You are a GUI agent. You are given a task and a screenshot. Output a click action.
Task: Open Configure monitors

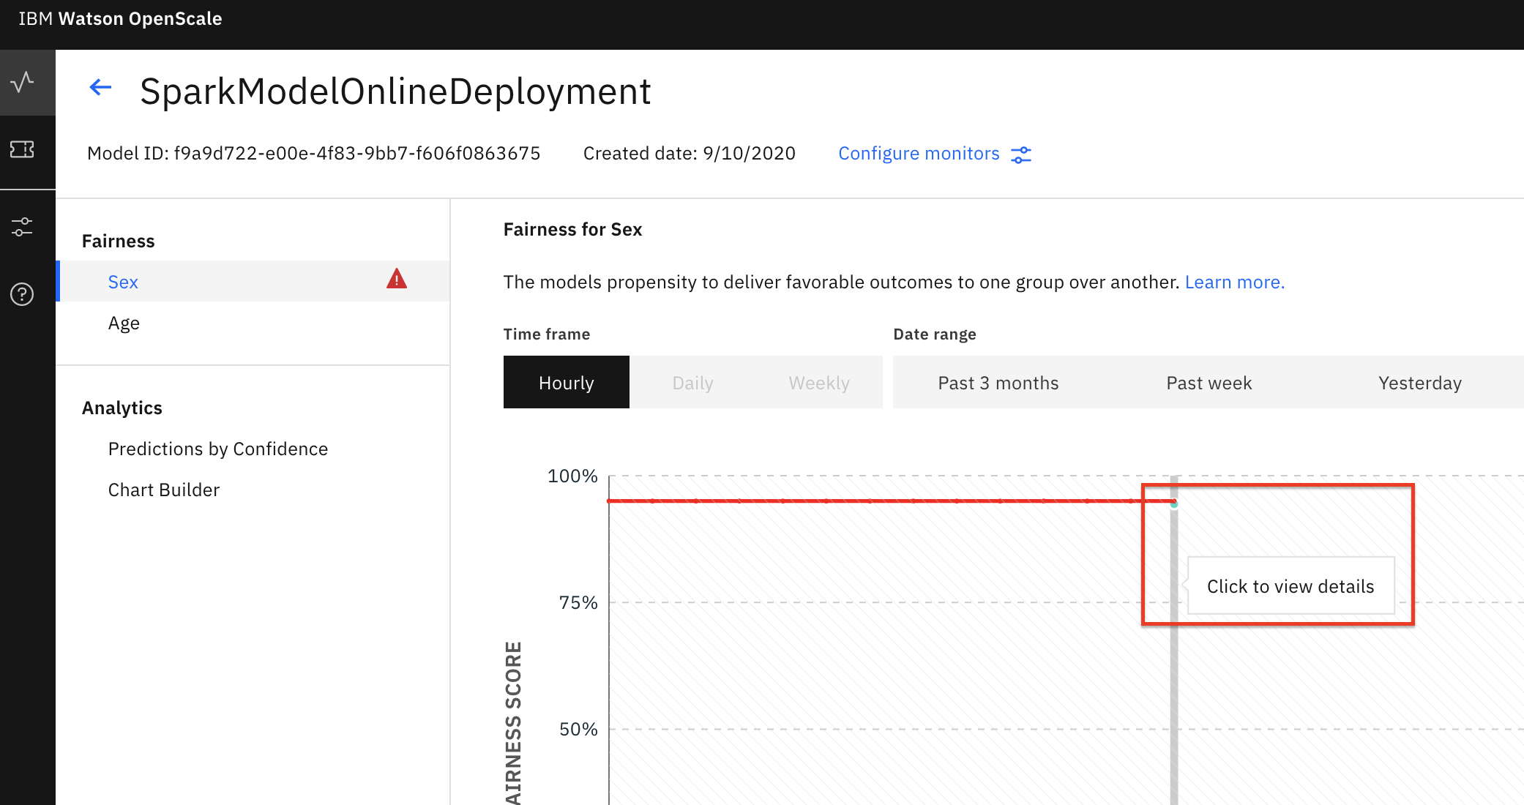coord(919,153)
